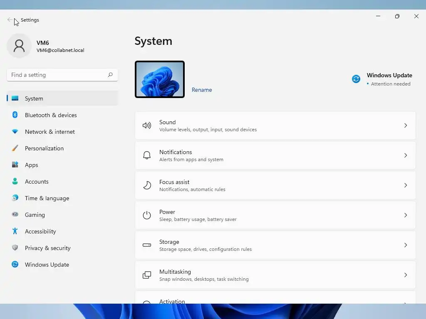This screenshot has width=426, height=319.
Task: Open the Focus assist settings card
Action: (x=275, y=185)
